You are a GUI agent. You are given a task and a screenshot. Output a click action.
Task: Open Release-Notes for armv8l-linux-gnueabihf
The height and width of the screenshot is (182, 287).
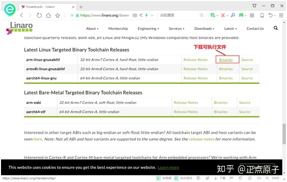(x=196, y=69)
